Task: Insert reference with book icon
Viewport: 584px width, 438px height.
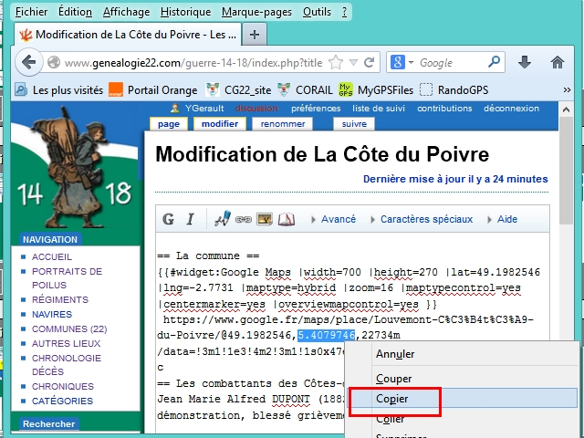Action: [286, 219]
